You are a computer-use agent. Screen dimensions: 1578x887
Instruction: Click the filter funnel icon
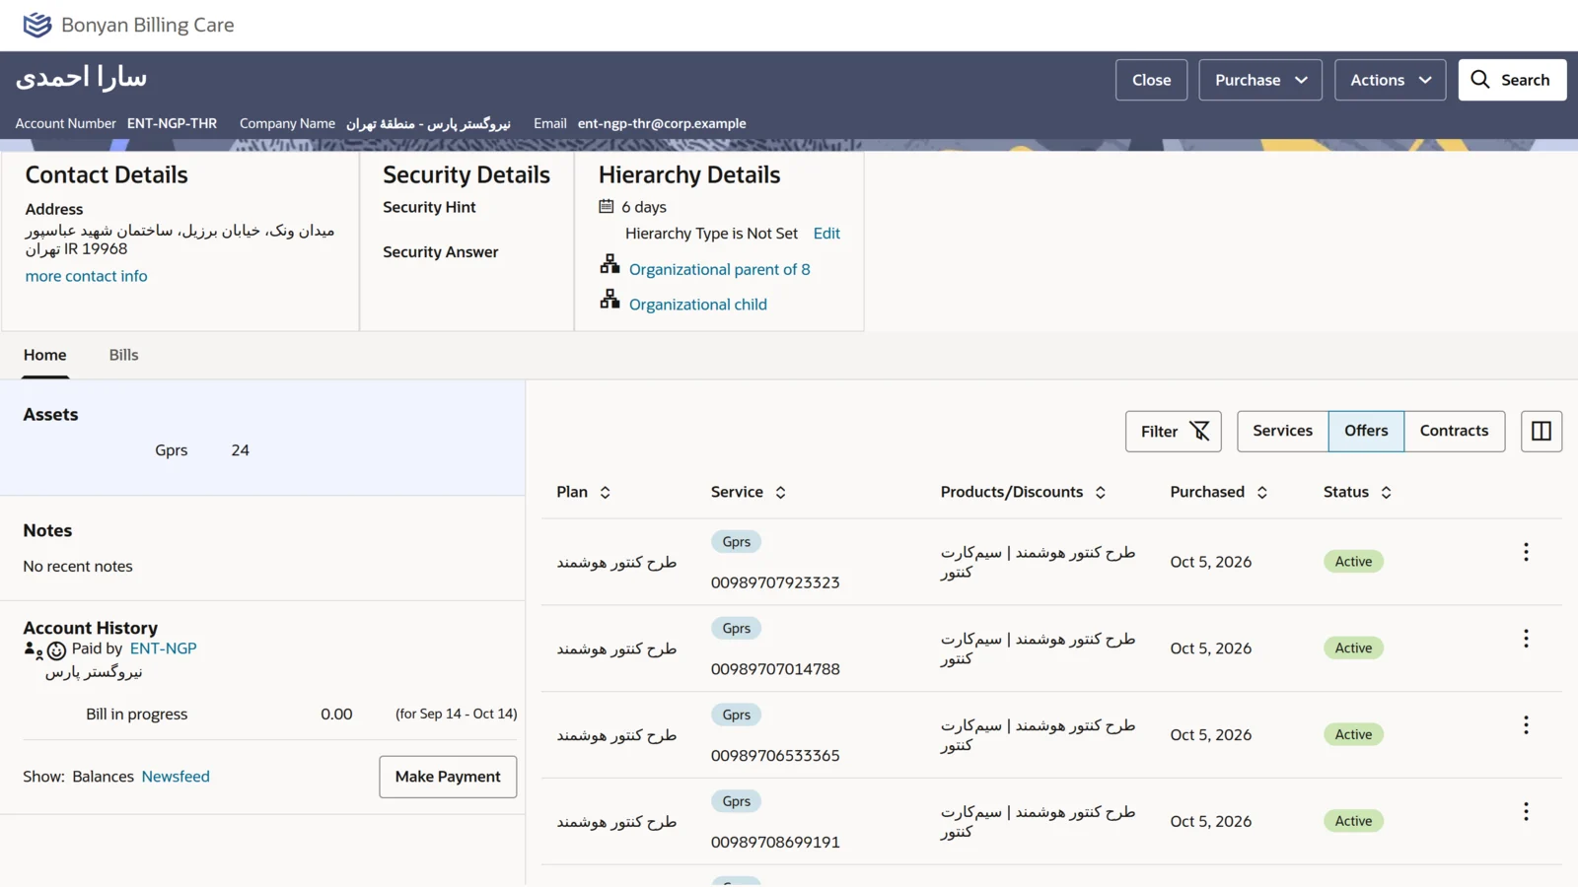[1199, 432]
